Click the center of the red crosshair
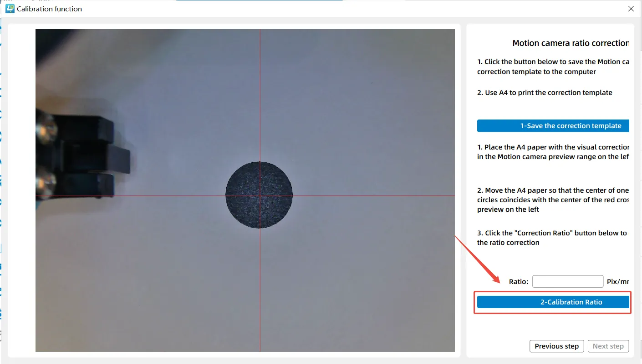This screenshot has width=642, height=364. [260, 196]
